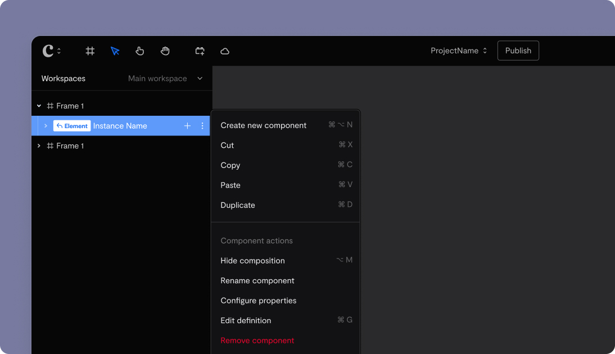
Task: Activate the blue Select arrow tool
Action: pyautogui.click(x=115, y=51)
